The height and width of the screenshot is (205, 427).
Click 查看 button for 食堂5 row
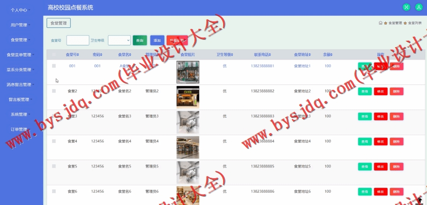coord(365,166)
